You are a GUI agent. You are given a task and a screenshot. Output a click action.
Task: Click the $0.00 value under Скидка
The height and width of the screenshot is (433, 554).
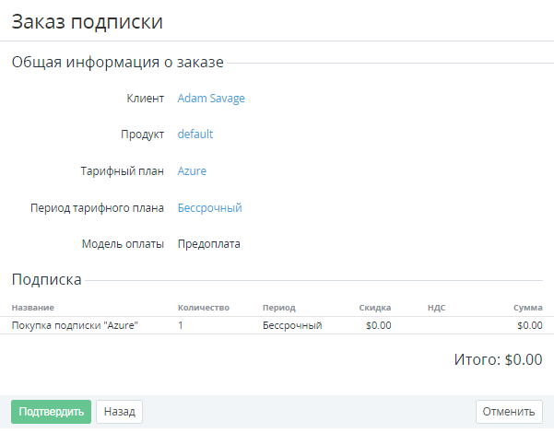tap(378, 325)
